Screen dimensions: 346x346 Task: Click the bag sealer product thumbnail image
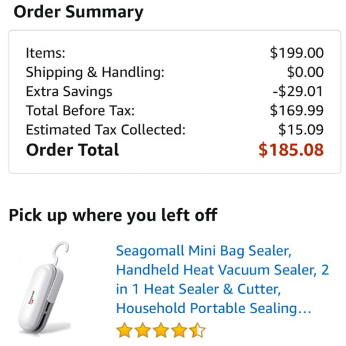tap(45, 287)
